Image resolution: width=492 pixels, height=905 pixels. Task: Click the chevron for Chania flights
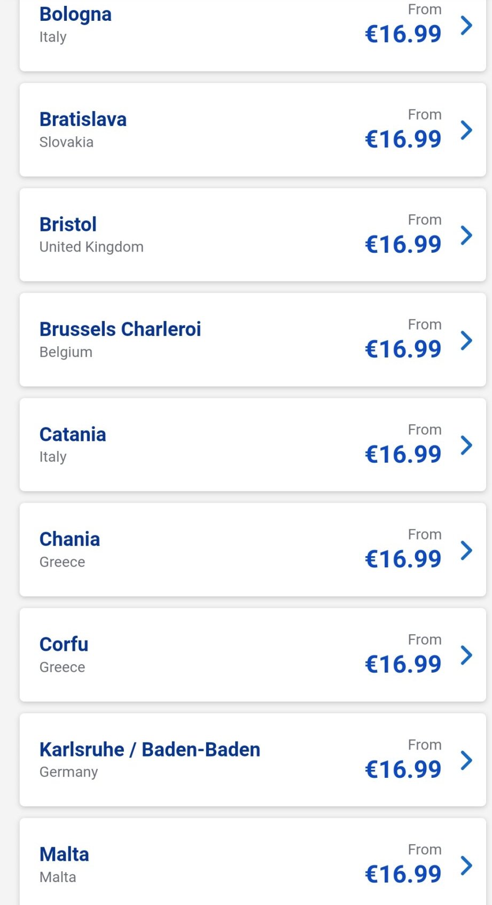466,550
